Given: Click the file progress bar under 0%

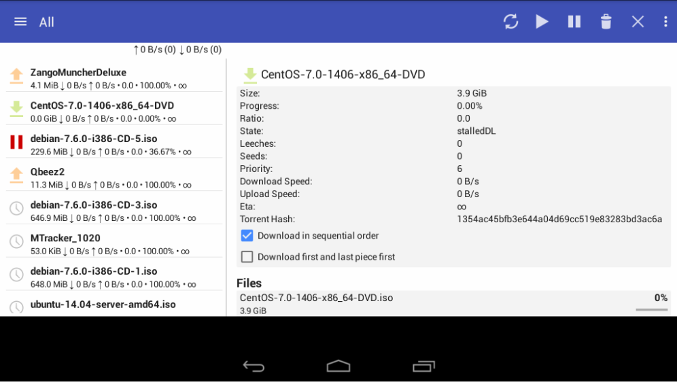Looking at the screenshot, I should click(652, 309).
